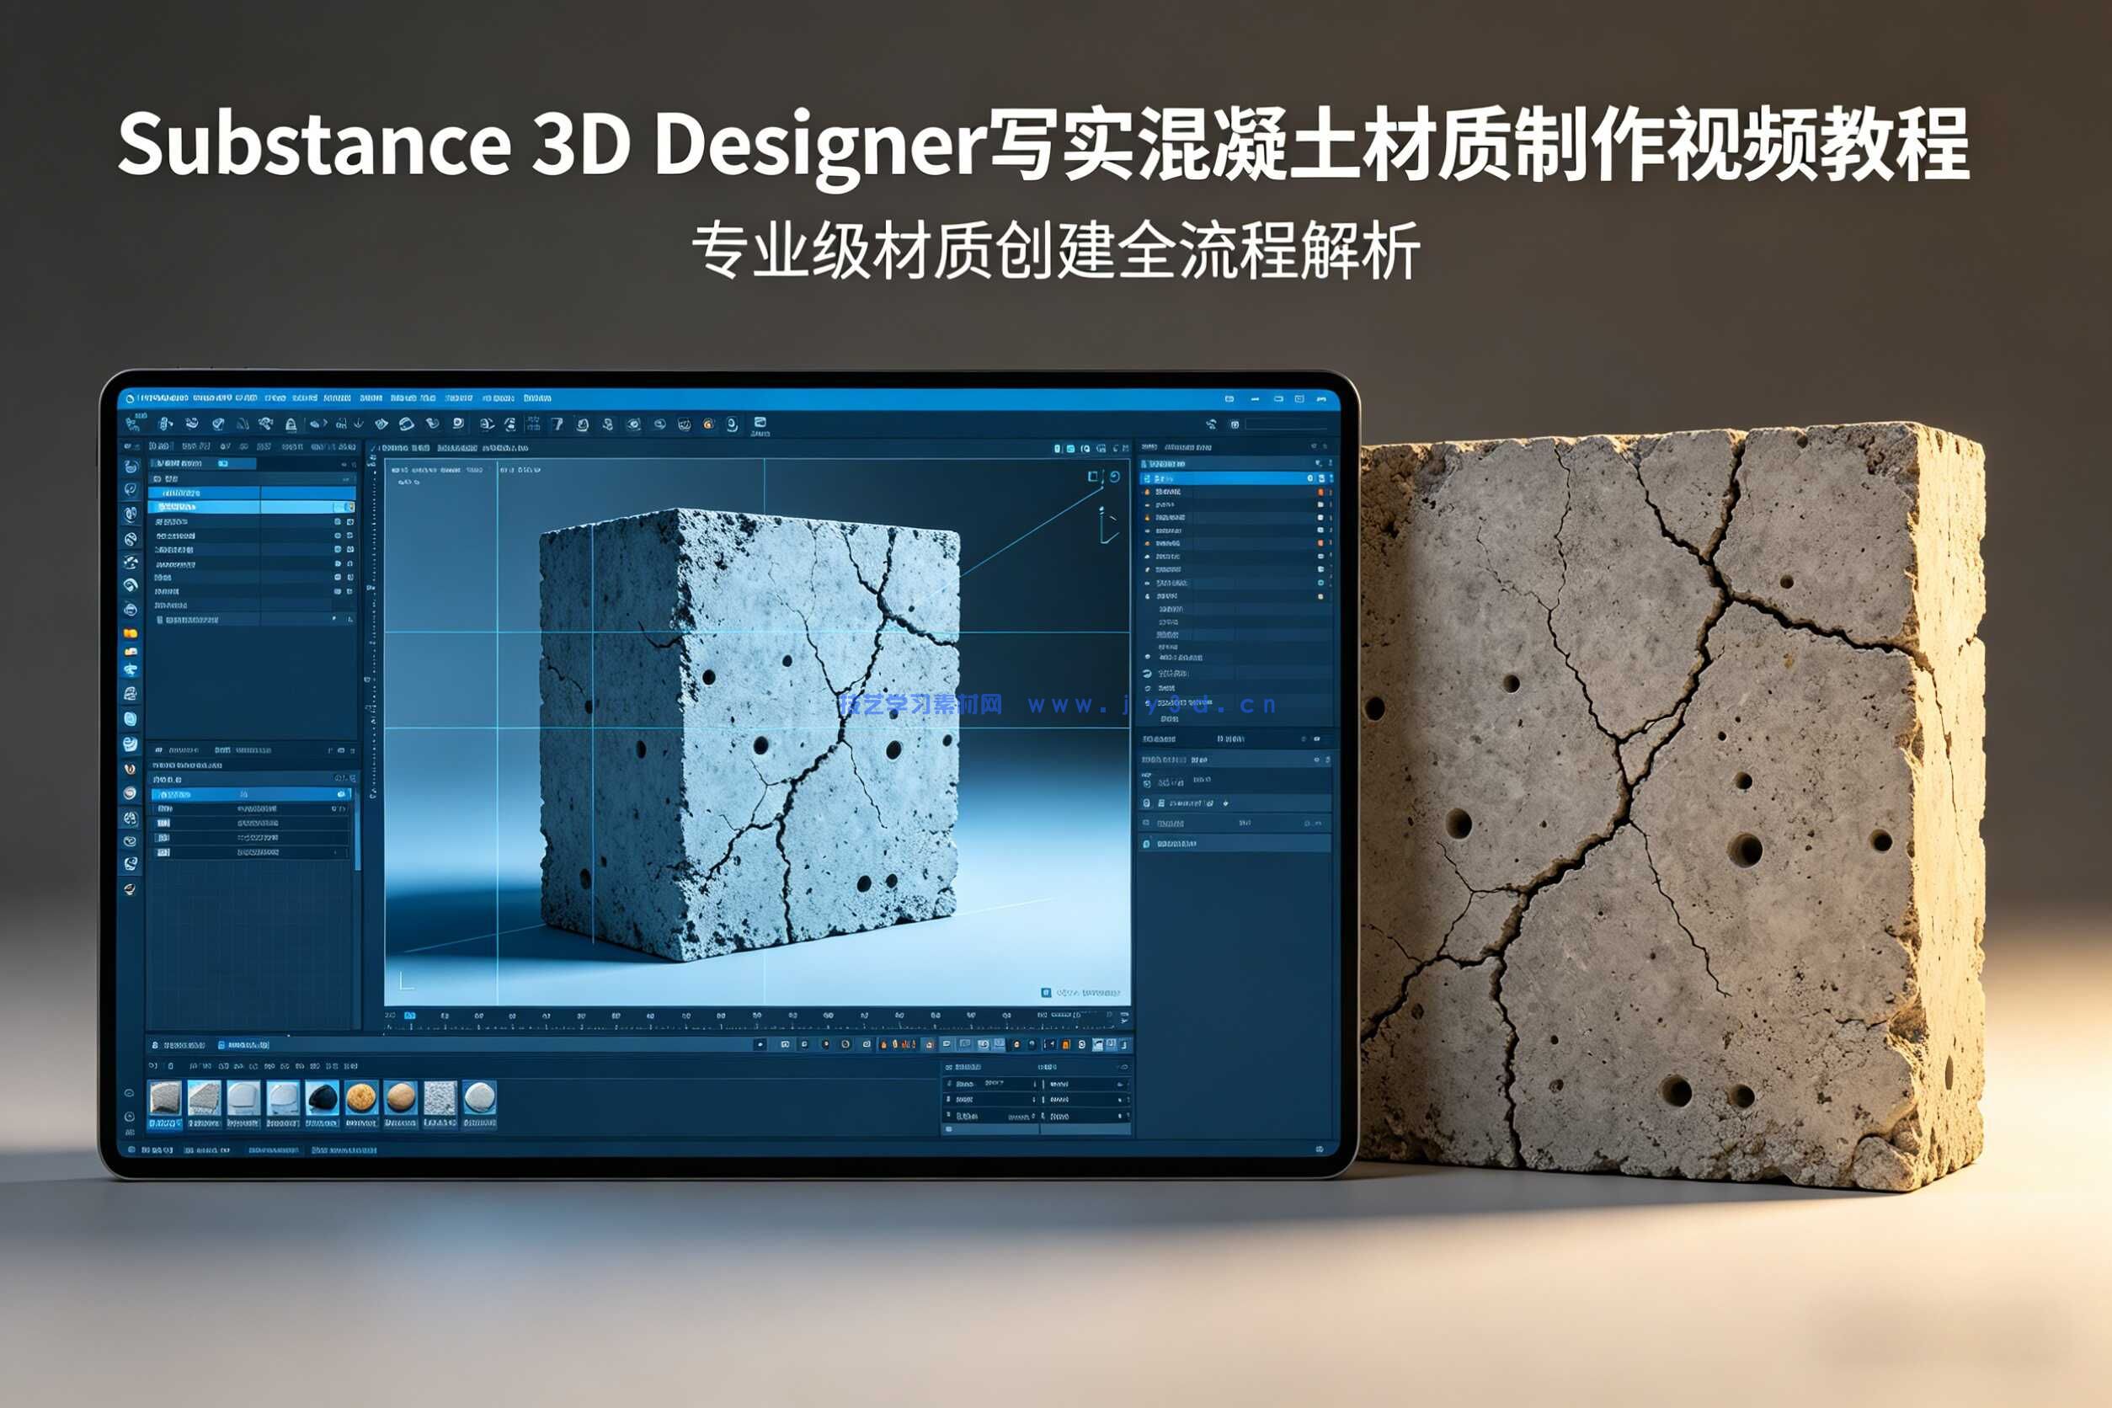
Task: Click the labeled icon ending the top toolbar row
Action: pyautogui.click(x=760, y=425)
